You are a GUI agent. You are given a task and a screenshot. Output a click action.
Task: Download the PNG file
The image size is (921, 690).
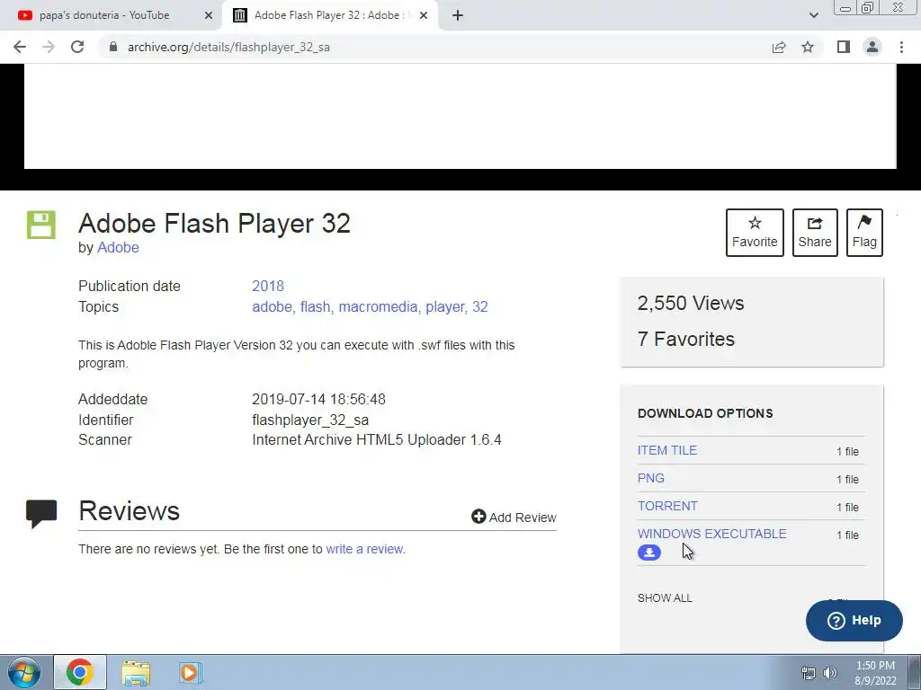(651, 478)
